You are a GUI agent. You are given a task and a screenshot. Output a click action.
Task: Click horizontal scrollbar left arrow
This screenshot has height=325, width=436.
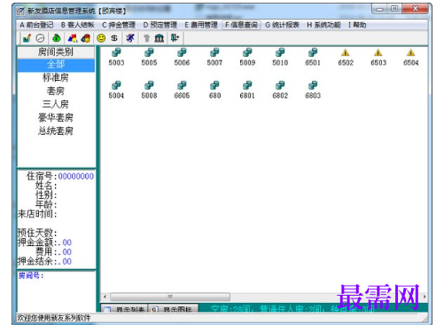pos(105,297)
